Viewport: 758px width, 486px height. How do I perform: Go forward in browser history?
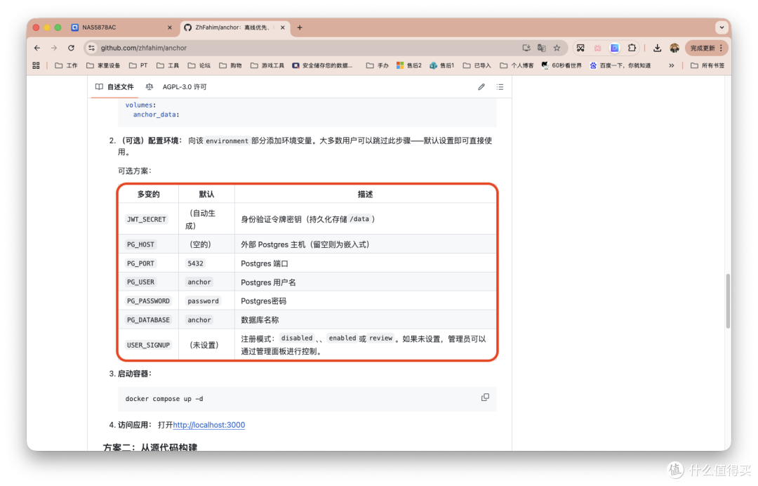[54, 48]
